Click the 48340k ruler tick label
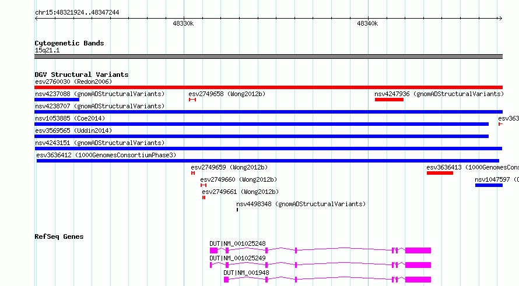 [x=367, y=23]
